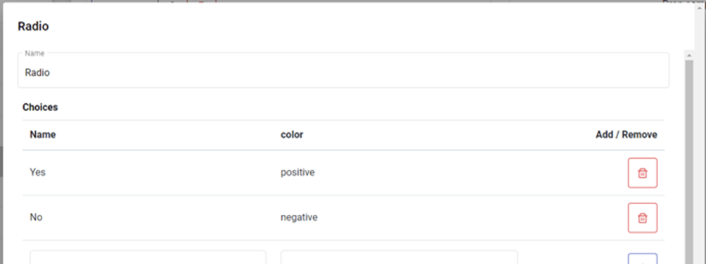706x264 pixels.
Task: Focus the Name field containing Radio
Action: tap(344, 71)
